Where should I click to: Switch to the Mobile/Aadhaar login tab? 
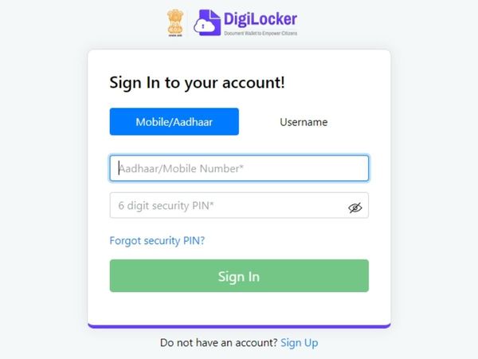click(x=174, y=121)
